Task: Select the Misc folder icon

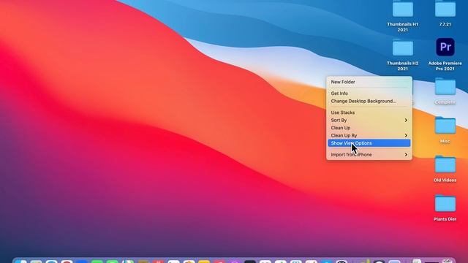Action: [x=445, y=126]
